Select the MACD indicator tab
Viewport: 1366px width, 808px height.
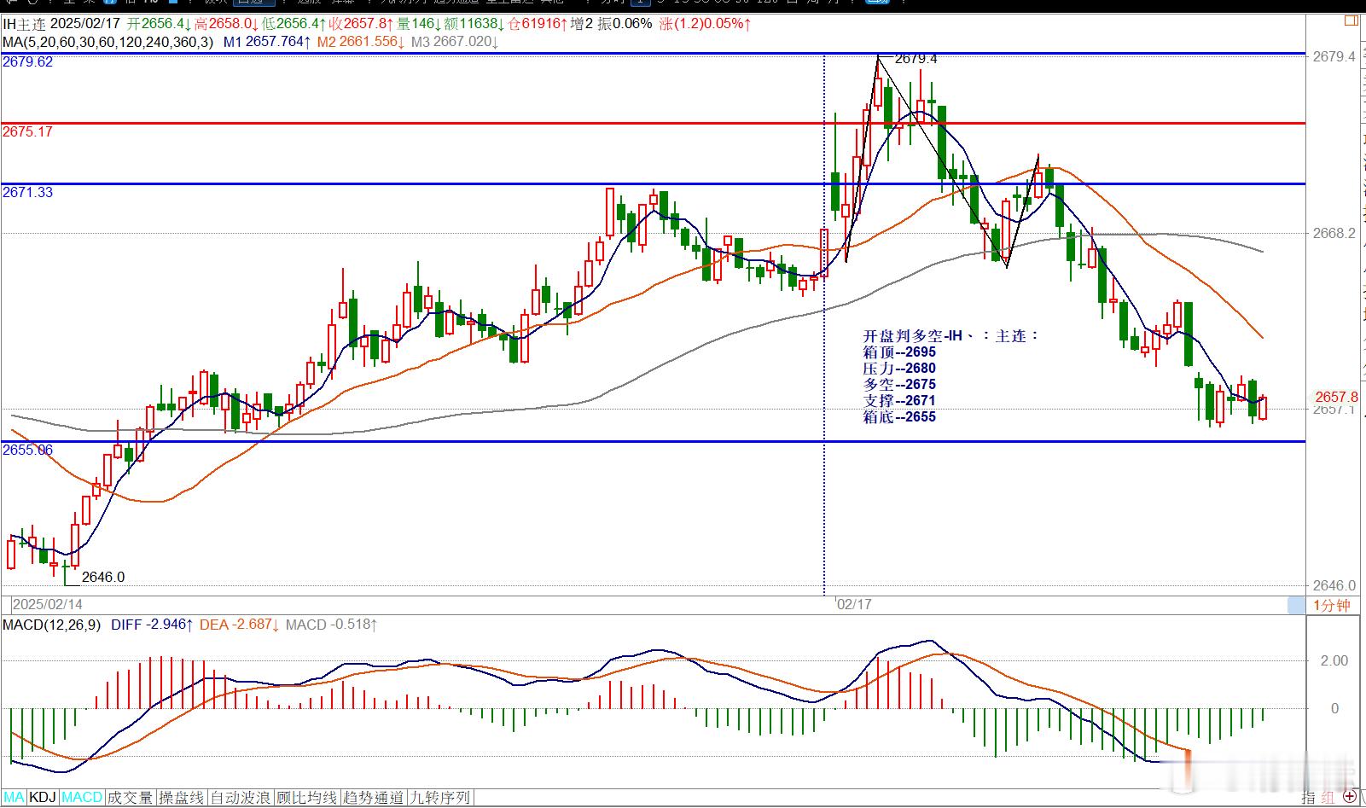click(82, 798)
